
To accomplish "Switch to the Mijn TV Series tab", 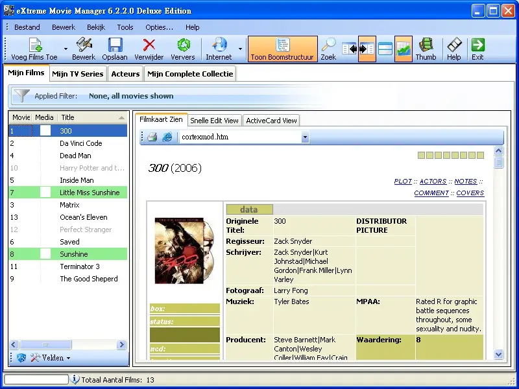I will [78, 74].
